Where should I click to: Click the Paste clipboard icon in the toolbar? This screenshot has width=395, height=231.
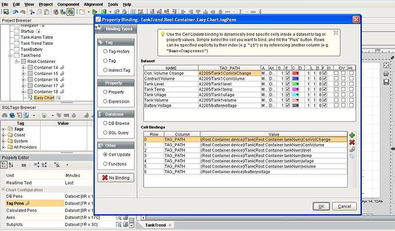[46, 12]
